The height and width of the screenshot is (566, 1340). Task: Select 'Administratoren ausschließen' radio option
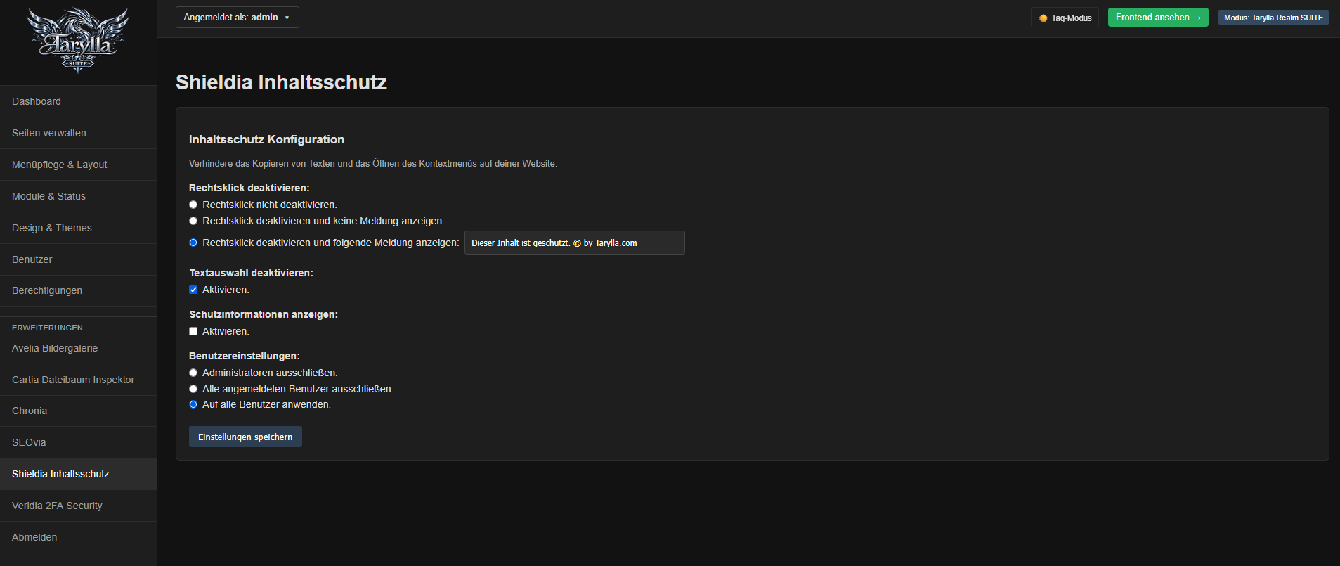pyautogui.click(x=193, y=373)
